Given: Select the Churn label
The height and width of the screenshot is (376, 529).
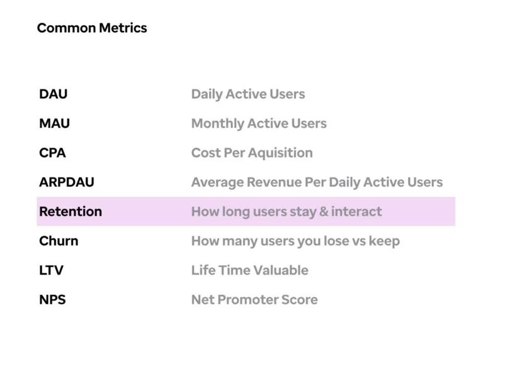Looking at the screenshot, I should pyautogui.click(x=59, y=241).
